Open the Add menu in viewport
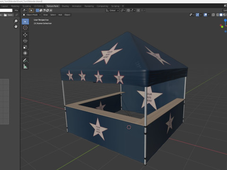The image size is (227, 170). 60,15
